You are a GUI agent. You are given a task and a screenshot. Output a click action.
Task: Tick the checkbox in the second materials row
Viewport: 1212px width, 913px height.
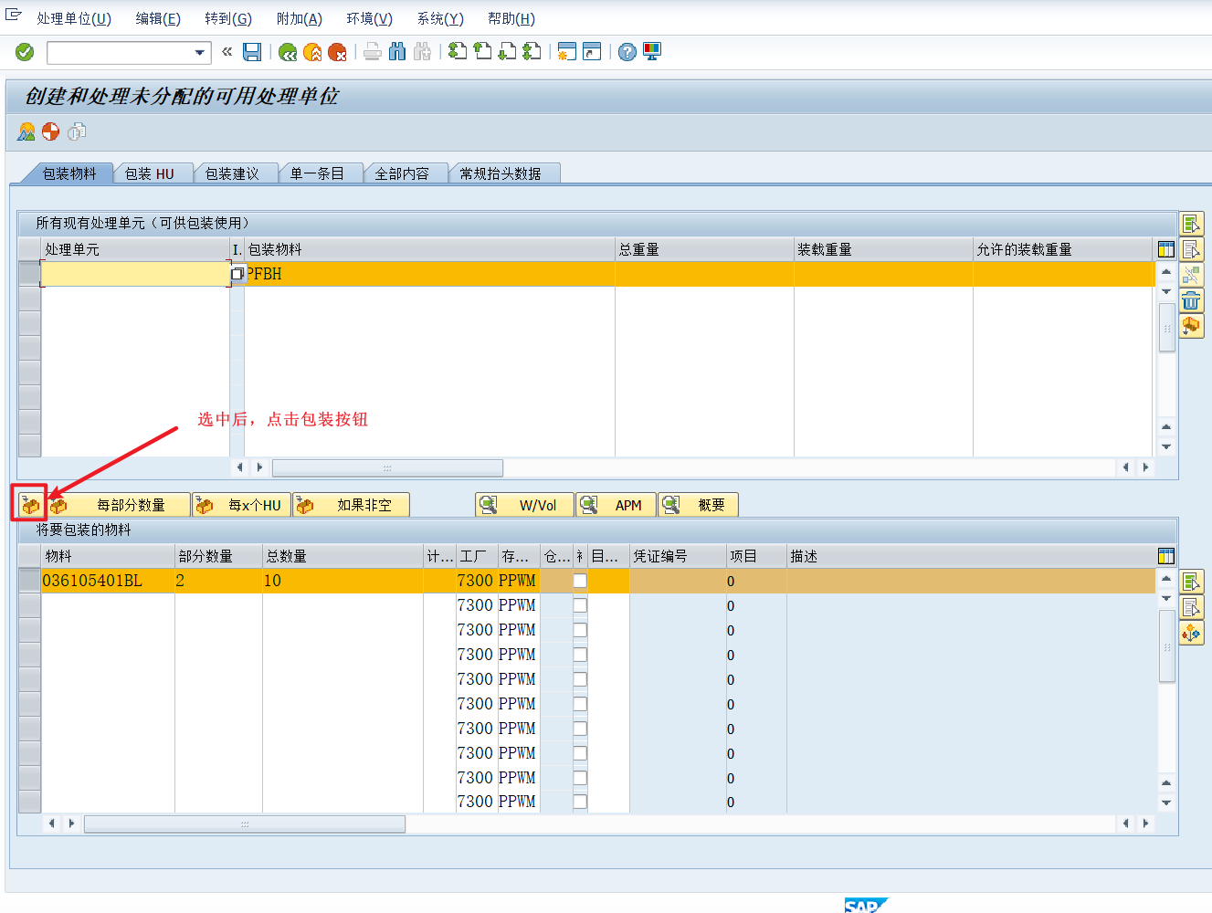coord(580,605)
